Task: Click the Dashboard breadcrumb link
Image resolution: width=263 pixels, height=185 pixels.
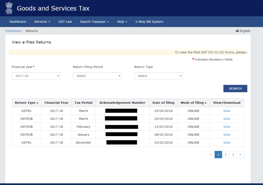Action: pyautogui.click(x=13, y=31)
